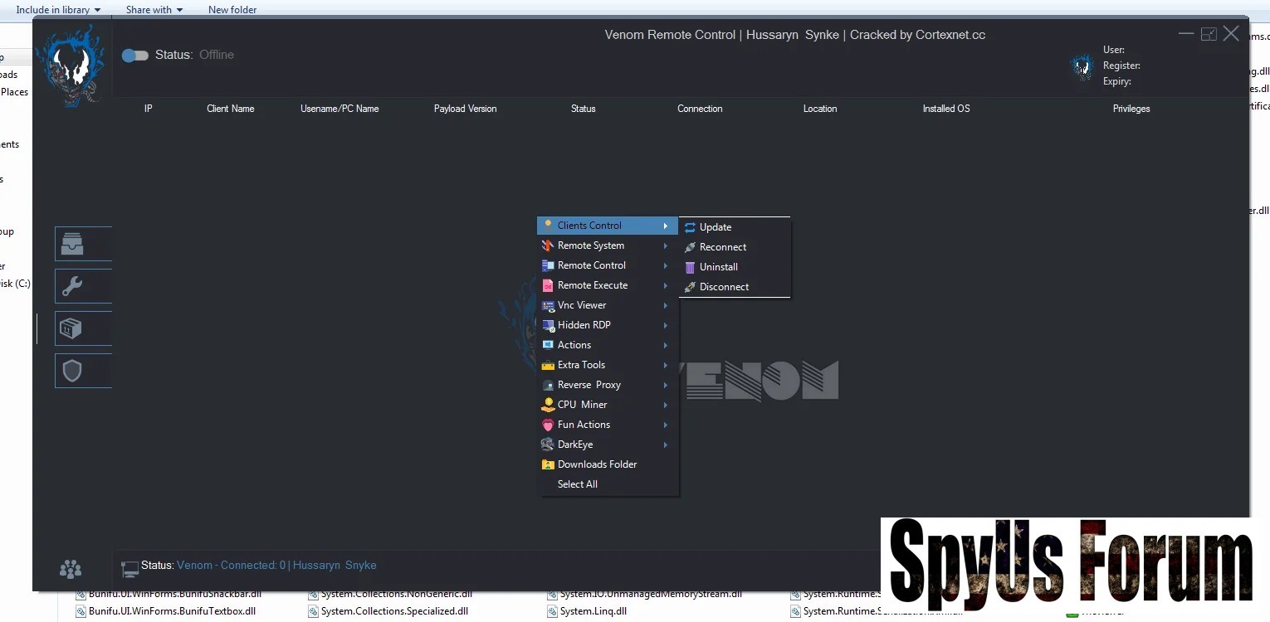Expand the Extra Tools submenu arrow
The height and width of the screenshot is (622, 1270).
666,365
